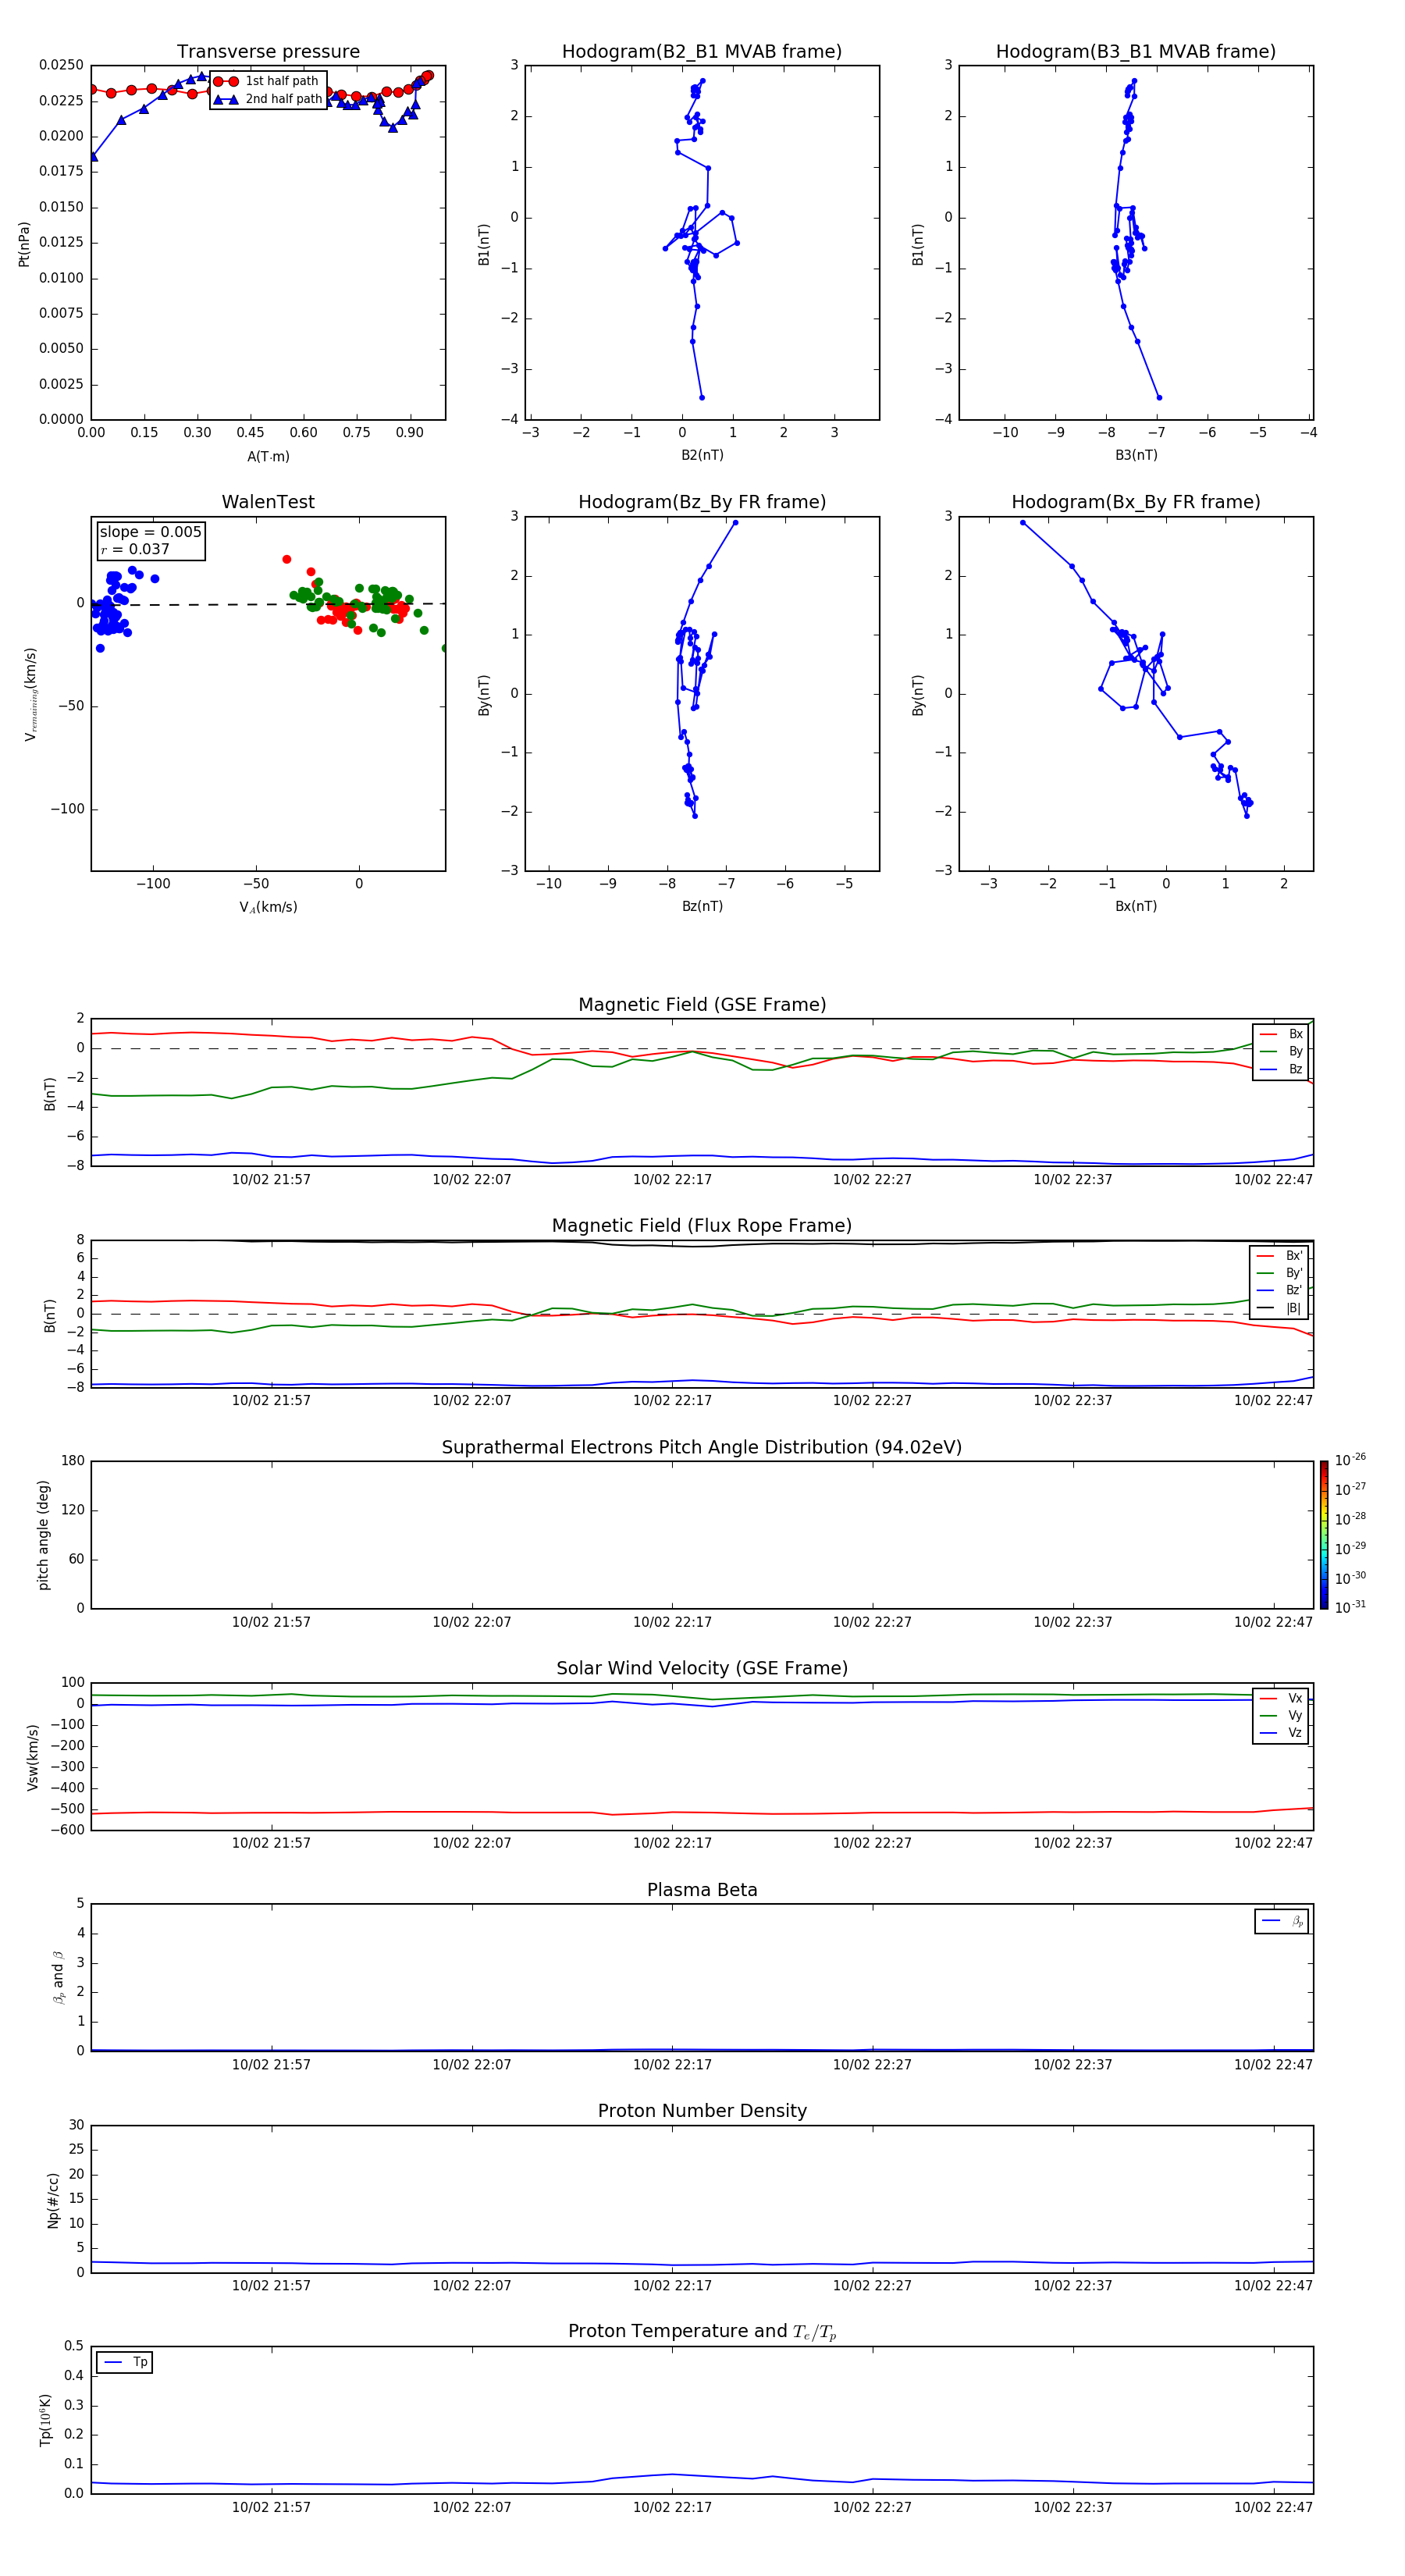
Task: Click the 'Bx' legend entry in the GSE plot
Action: (1281, 1034)
